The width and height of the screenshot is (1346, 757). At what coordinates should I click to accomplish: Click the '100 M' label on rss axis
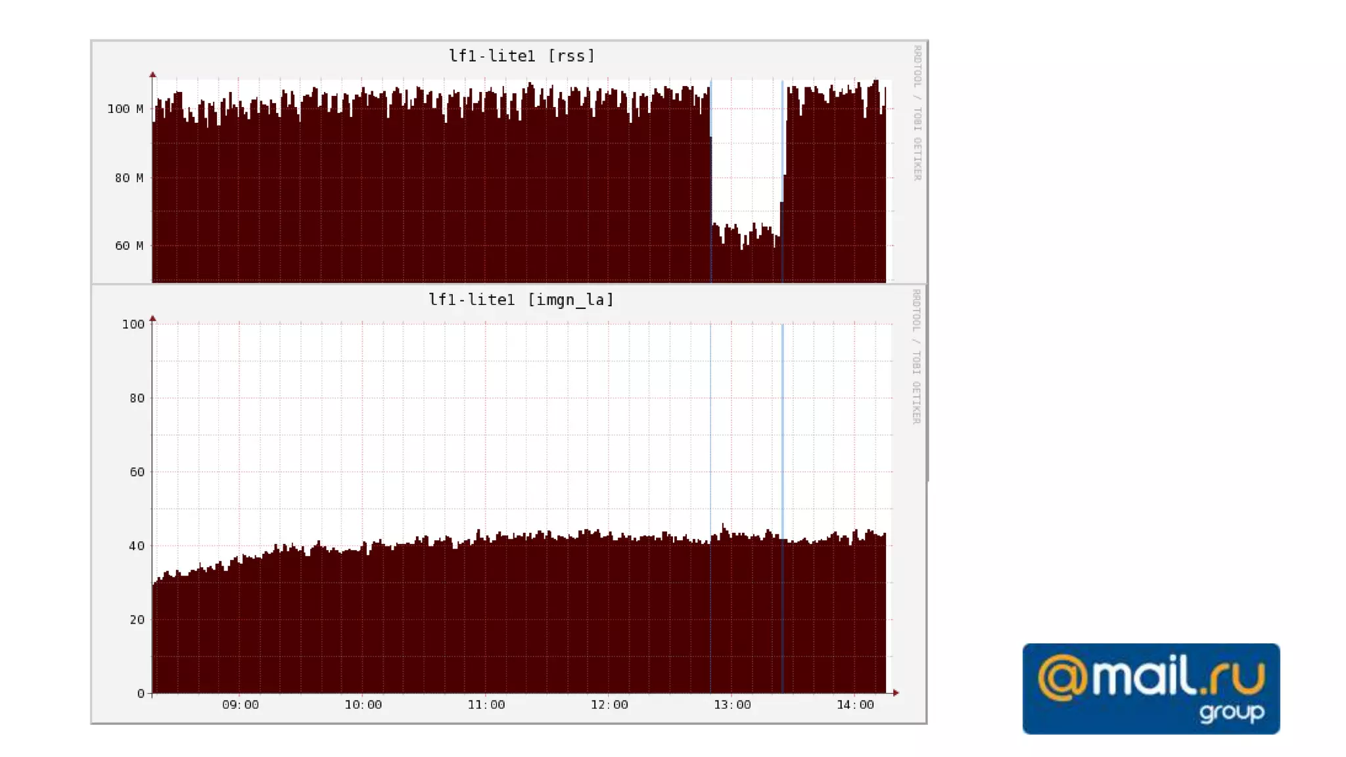click(x=125, y=109)
